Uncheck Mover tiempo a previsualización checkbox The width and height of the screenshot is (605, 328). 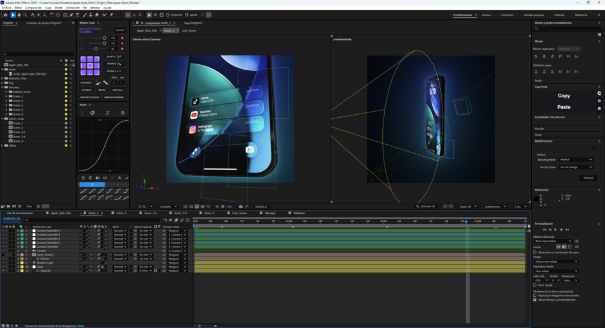point(535,300)
